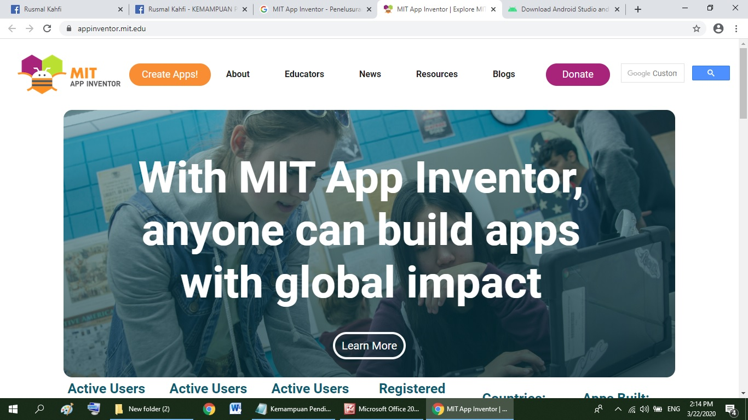Click the page vertical scrollbar thumb
The height and width of the screenshot is (420, 748).
[x=743, y=83]
